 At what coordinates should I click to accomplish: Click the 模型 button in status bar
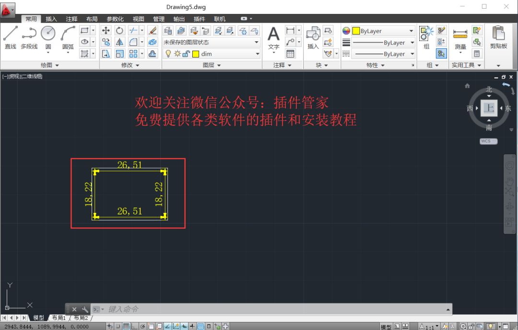click(386, 327)
